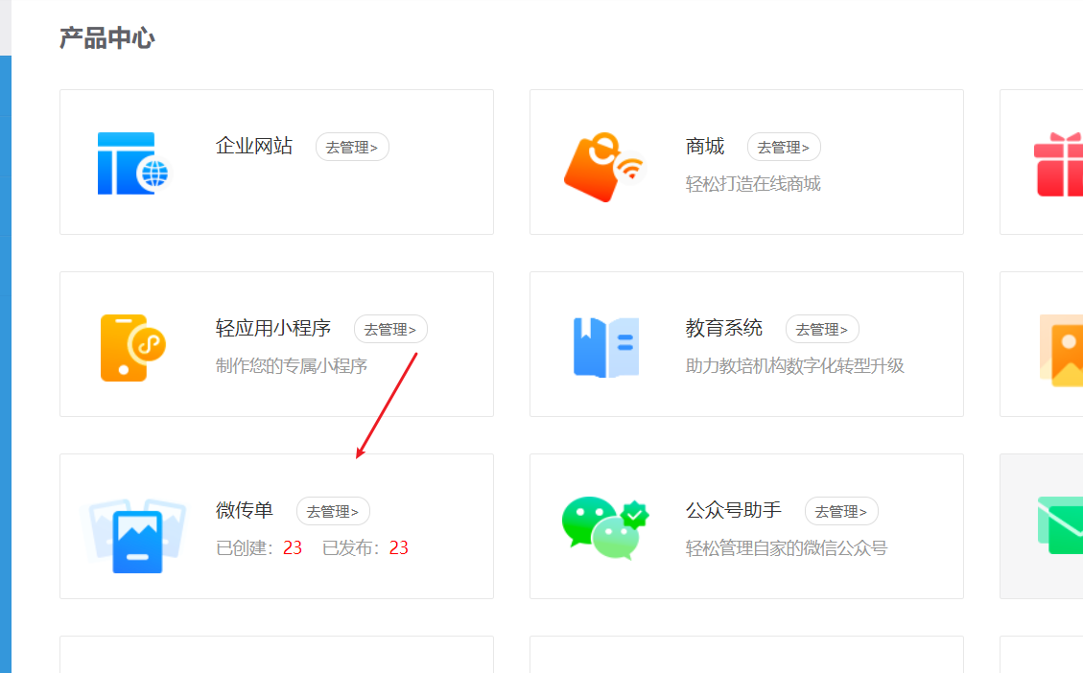Image resolution: width=1083 pixels, height=673 pixels.
Task: Click the 公众号助手 green WeChat icon
Action: point(605,527)
